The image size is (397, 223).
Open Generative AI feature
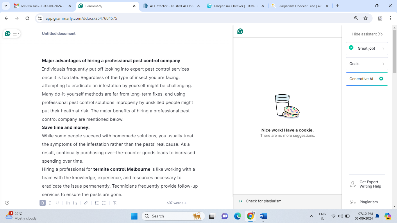[x=367, y=79]
